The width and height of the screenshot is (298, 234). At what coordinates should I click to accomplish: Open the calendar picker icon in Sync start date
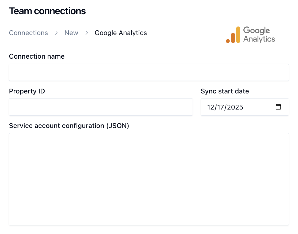tap(278, 107)
